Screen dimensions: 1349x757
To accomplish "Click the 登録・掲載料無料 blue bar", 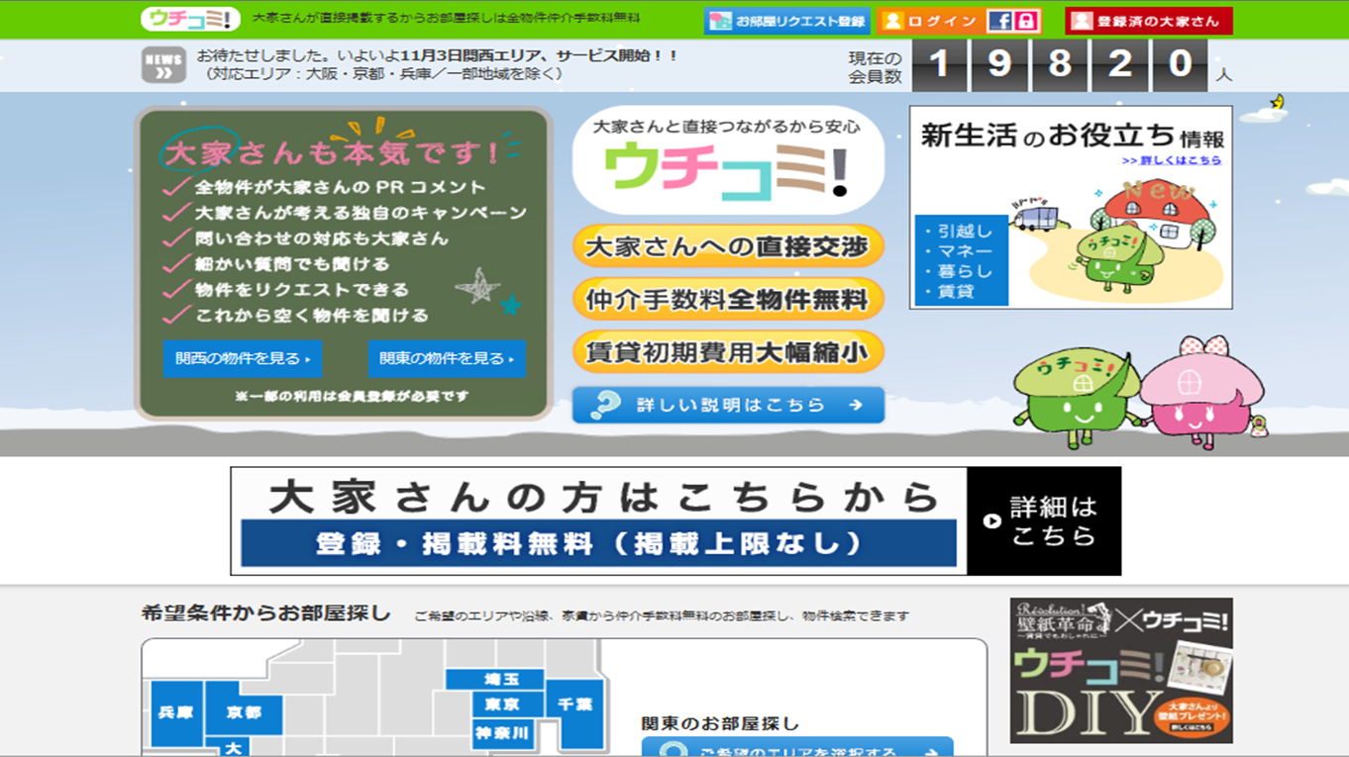I will tap(599, 542).
